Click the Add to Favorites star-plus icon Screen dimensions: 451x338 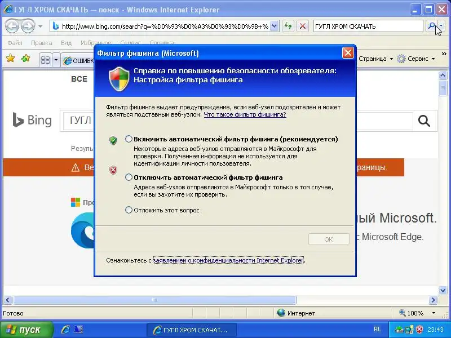[x=25, y=59]
